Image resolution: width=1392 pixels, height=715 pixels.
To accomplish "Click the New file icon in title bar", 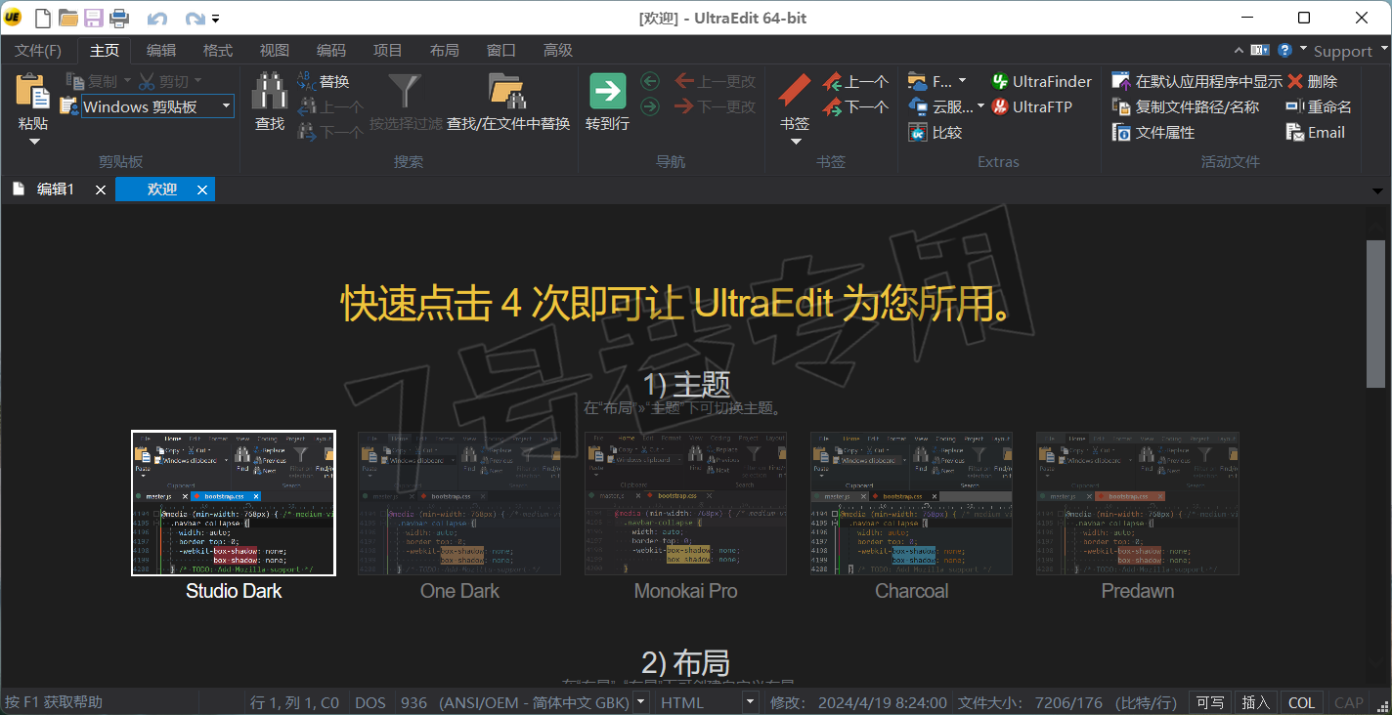I will click(x=42, y=18).
